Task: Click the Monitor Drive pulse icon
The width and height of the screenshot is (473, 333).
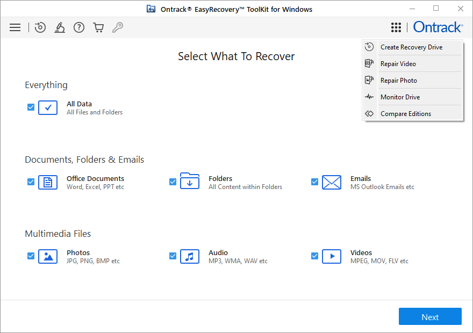Action: (369, 97)
